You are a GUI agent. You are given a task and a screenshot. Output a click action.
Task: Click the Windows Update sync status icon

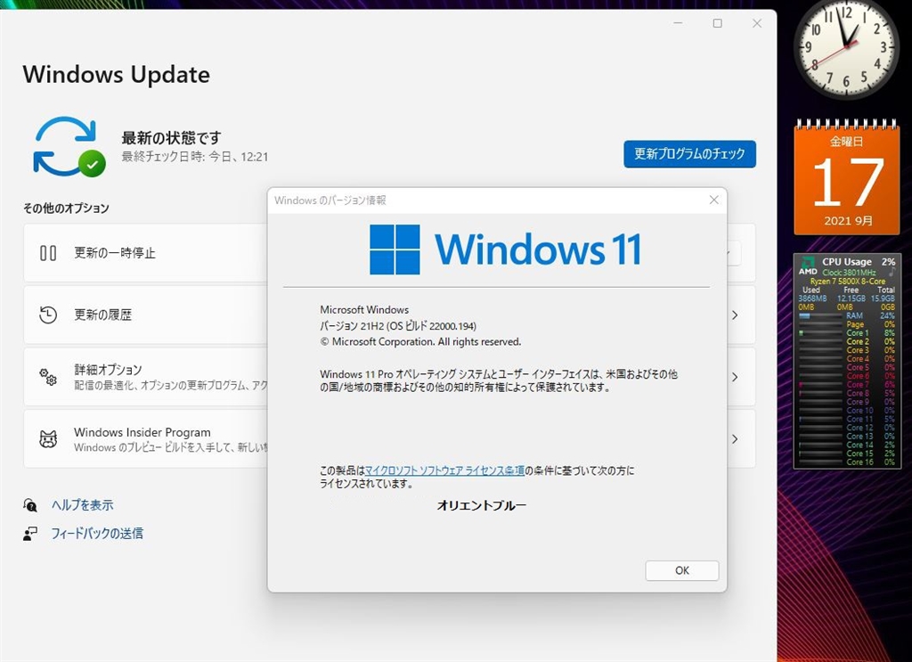(69, 147)
